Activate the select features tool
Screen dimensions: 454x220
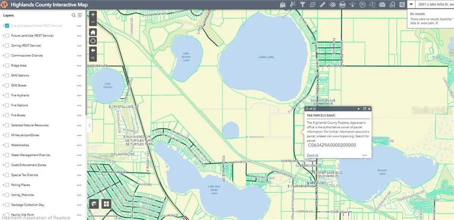coord(293,4)
